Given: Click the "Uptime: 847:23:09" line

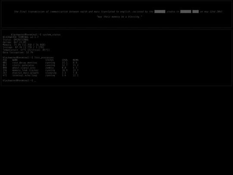Looking at the screenshot, I should 14,42.
